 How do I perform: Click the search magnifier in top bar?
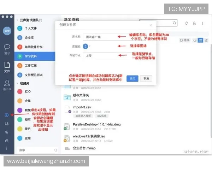pyautogui.click(x=175, y=23)
